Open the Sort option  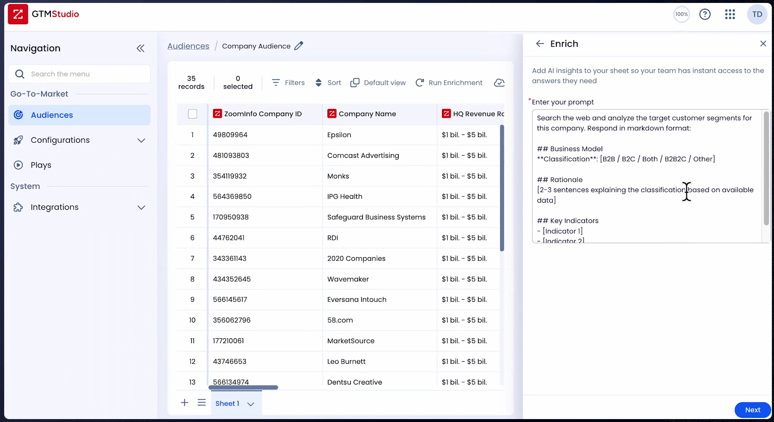(328, 82)
